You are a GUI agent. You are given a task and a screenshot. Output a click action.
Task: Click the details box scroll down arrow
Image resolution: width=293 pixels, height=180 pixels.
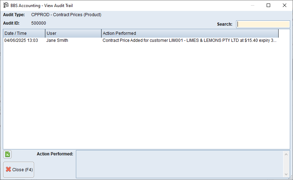tap(287, 174)
